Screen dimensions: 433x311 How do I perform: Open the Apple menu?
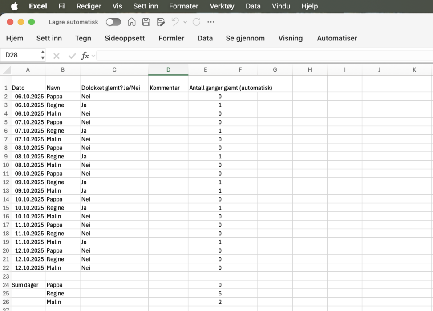pos(14,6)
